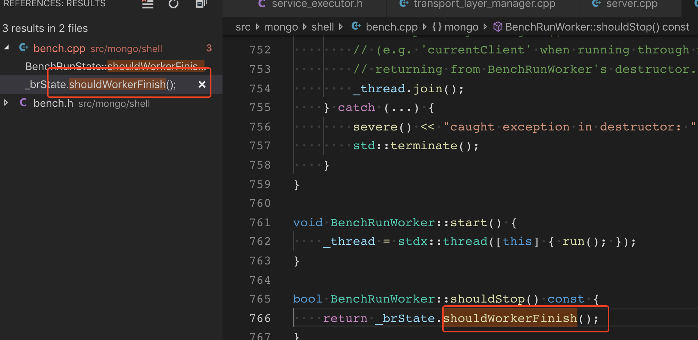
Task: Click the return keyword on line 766
Action: click(x=345, y=318)
